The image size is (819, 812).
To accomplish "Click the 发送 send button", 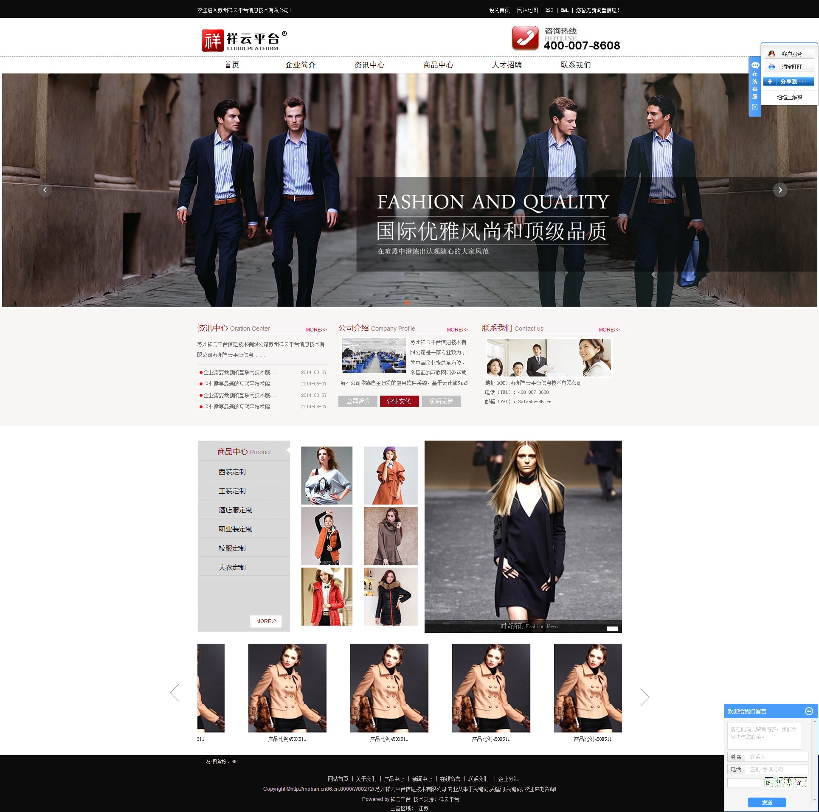I will [767, 802].
